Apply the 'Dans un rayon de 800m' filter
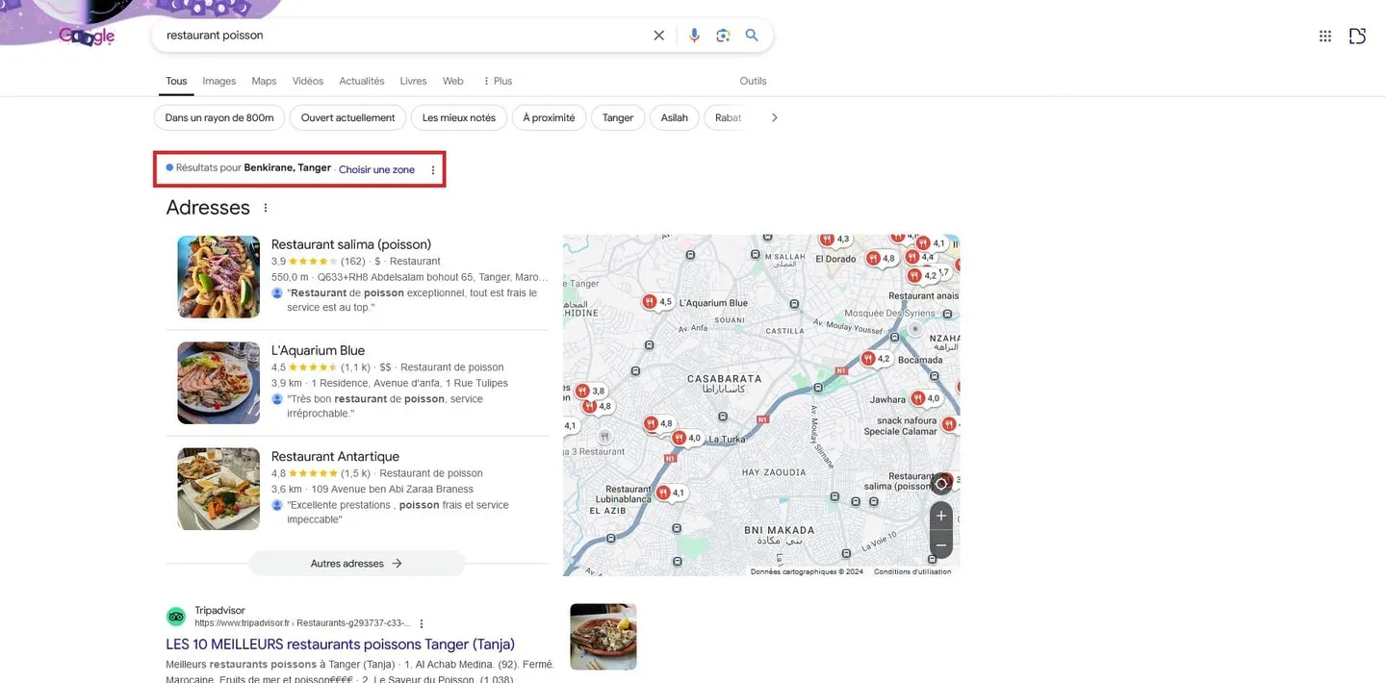Screen dimensions: 1386x683 click(x=219, y=117)
